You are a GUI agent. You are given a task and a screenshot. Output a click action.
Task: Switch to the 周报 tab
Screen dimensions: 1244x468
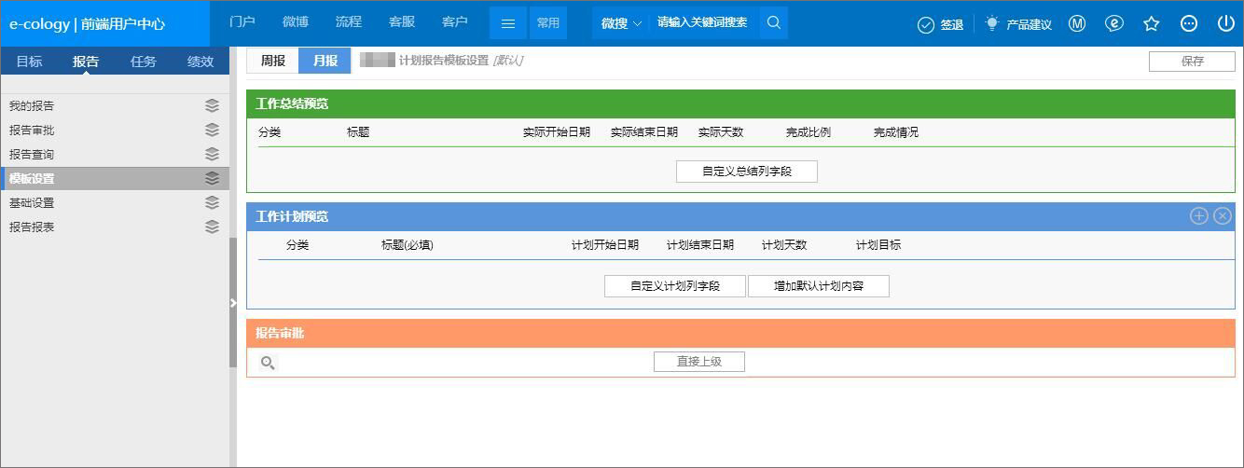click(x=272, y=61)
